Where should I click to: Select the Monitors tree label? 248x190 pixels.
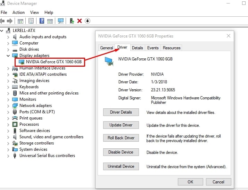coord(28,99)
